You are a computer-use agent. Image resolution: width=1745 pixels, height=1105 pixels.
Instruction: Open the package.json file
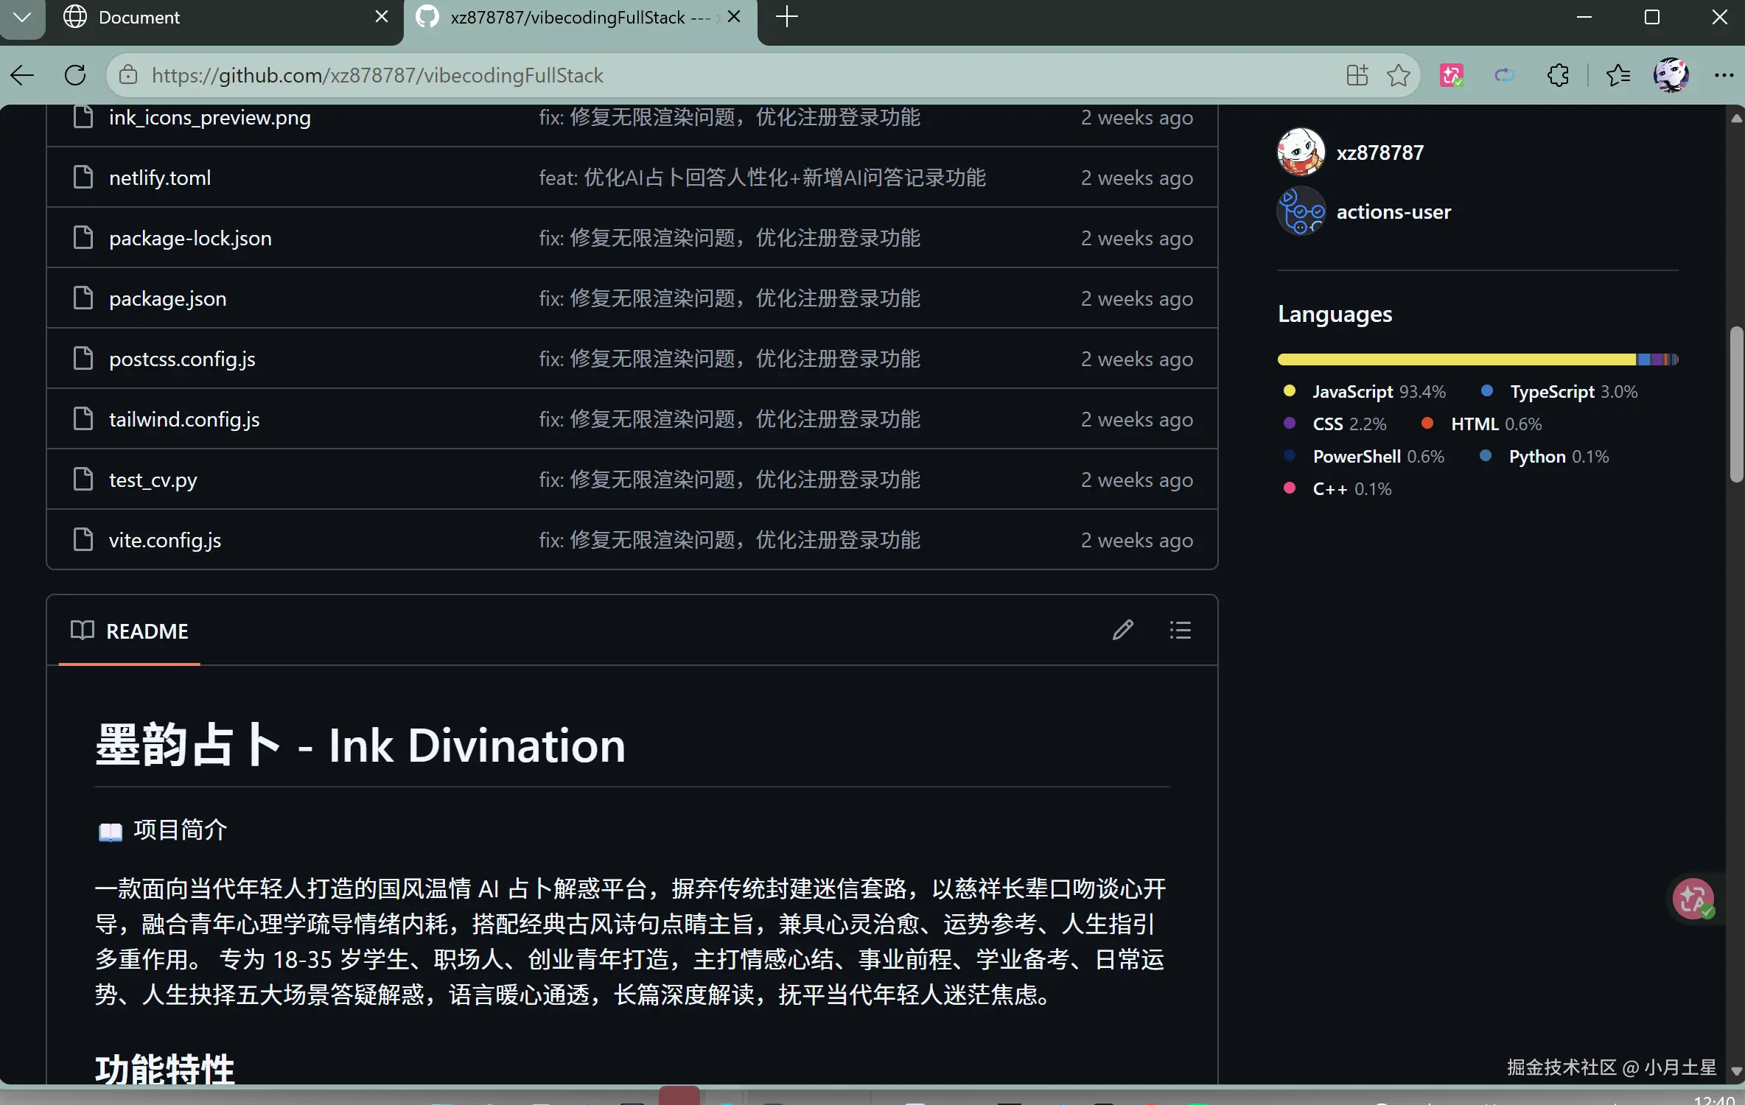click(167, 298)
